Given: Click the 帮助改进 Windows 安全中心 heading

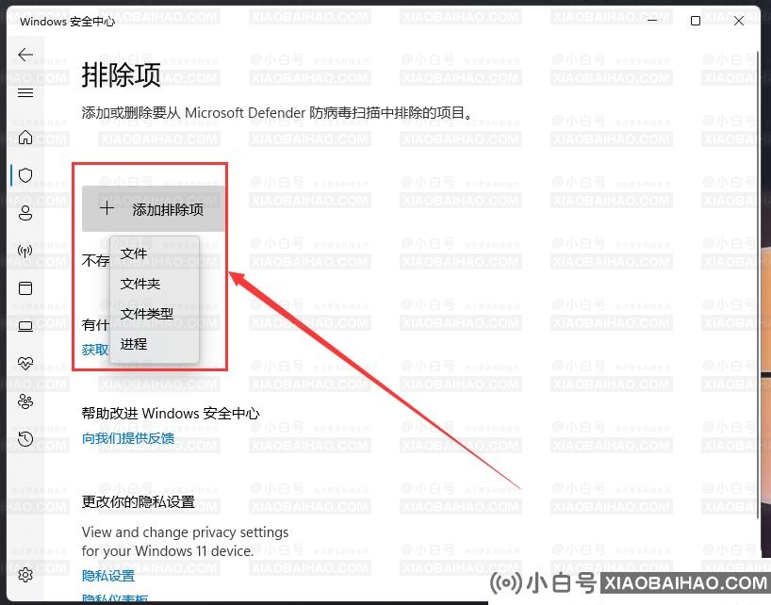Looking at the screenshot, I should click(x=171, y=414).
